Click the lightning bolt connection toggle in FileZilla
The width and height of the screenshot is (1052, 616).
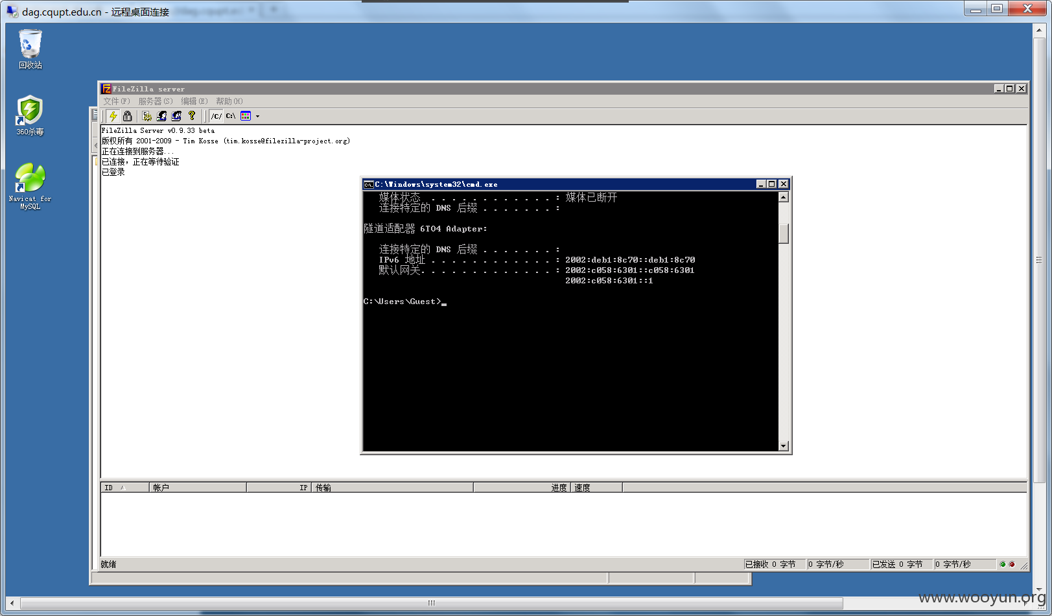click(113, 116)
